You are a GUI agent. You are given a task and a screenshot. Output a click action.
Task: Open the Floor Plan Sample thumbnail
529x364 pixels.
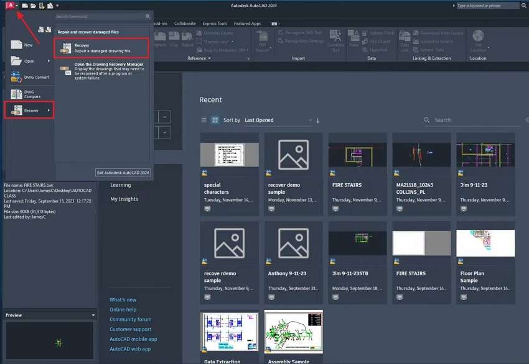pos(485,243)
